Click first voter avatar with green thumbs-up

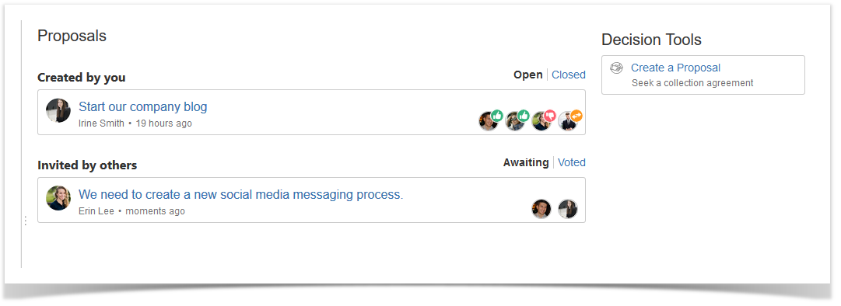point(488,121)
